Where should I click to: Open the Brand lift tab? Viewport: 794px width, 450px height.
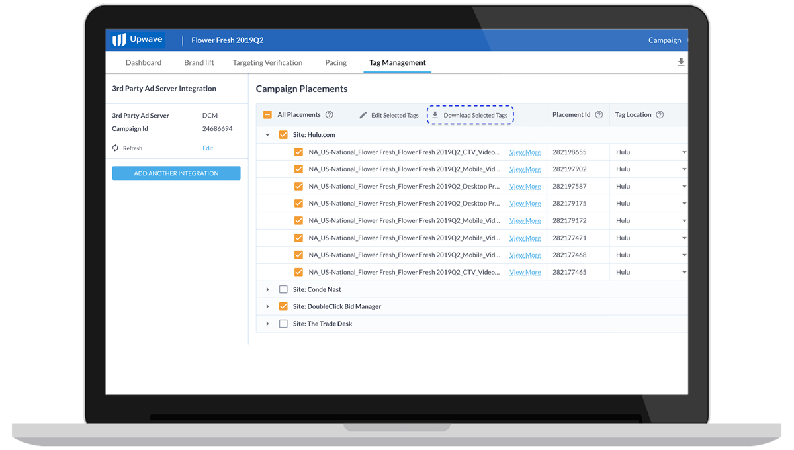pos(199,62)
